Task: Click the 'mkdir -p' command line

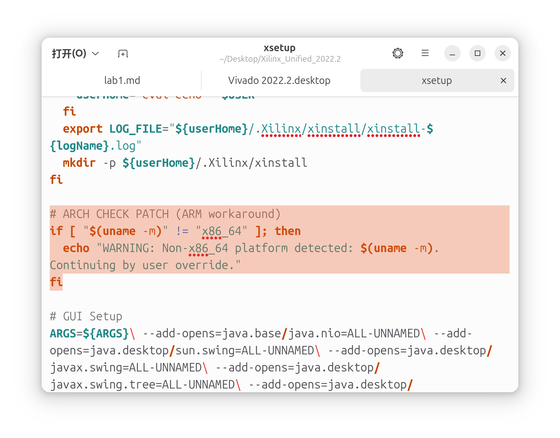Action: click(x=185, y=163)
